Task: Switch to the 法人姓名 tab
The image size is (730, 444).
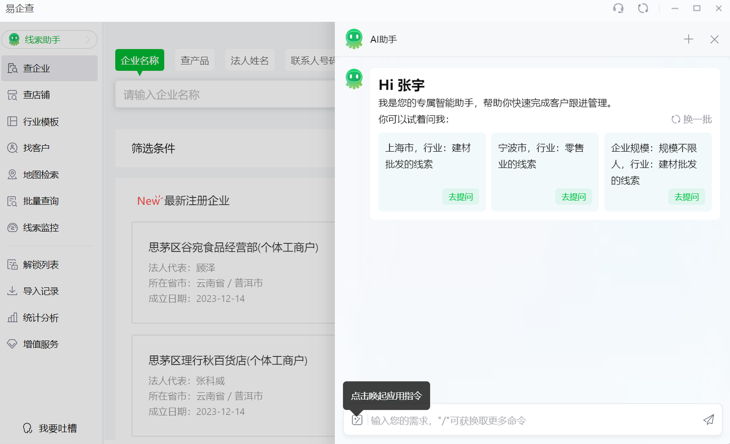Action: [x=250, y=59]
